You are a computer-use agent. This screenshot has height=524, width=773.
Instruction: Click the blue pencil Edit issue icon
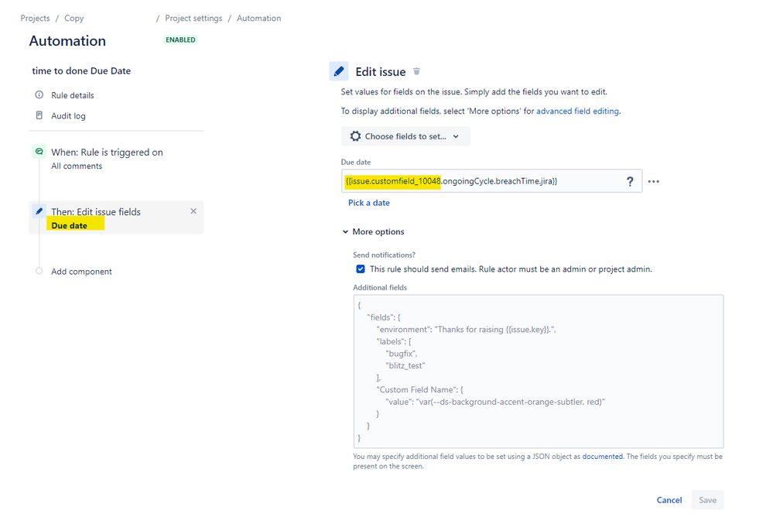pos(339,71)
